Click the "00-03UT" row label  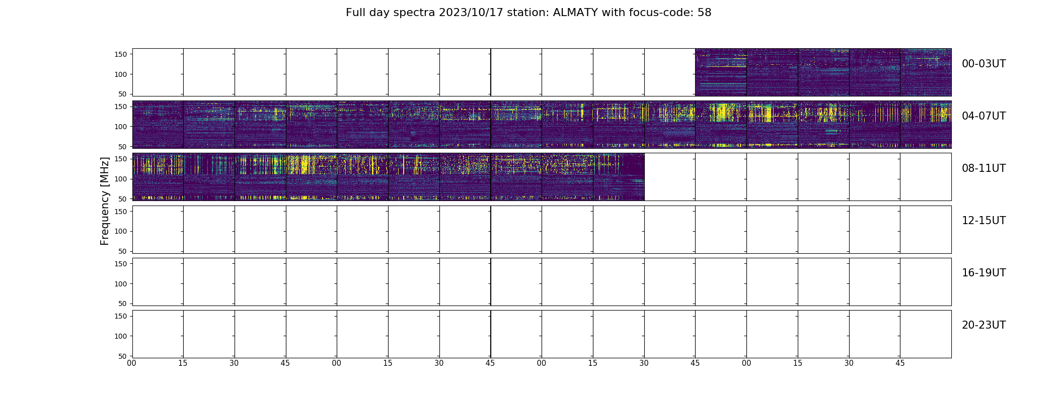[x=984, y=64]
